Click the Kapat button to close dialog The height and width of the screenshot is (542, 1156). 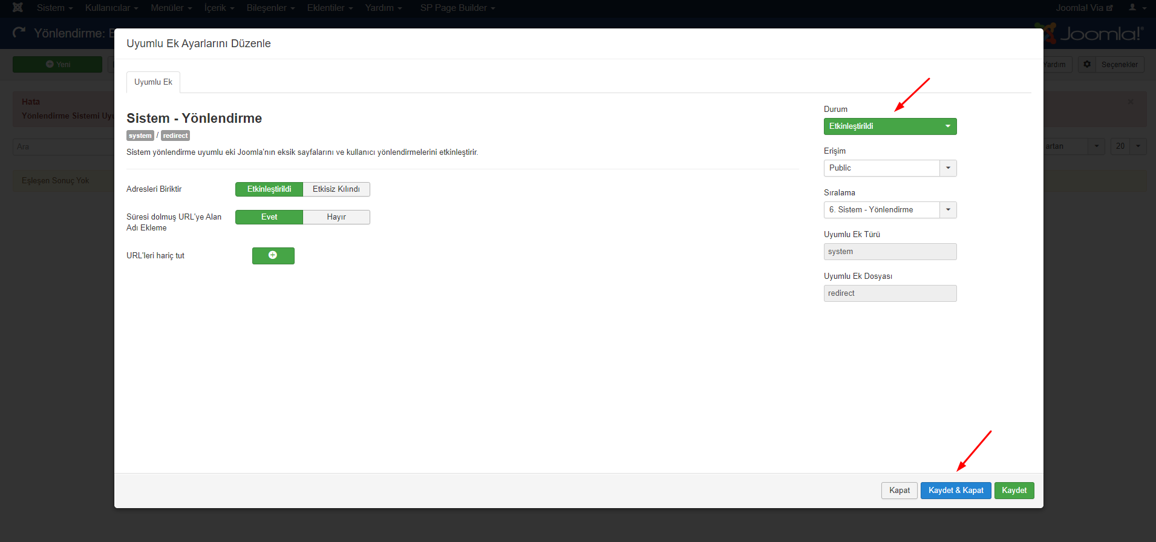[x=899, y=491]
